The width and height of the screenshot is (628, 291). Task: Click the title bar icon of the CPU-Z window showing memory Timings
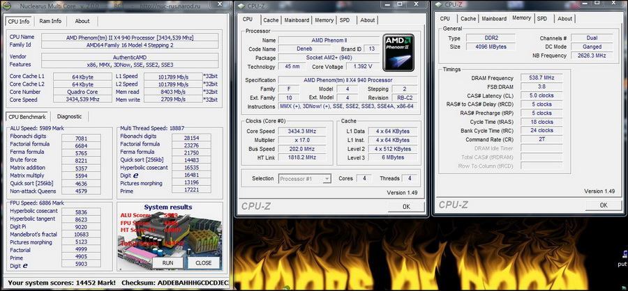[x=439, y=5]
